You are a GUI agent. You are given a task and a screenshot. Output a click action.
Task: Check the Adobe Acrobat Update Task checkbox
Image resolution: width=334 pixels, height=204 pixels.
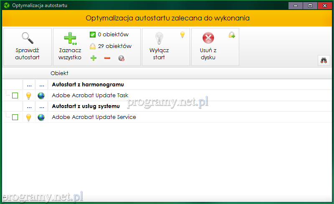[15, 96]
